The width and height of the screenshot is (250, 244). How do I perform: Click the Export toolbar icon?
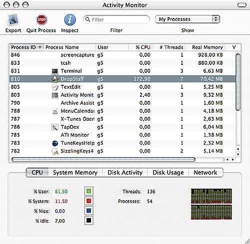point(13,20)
